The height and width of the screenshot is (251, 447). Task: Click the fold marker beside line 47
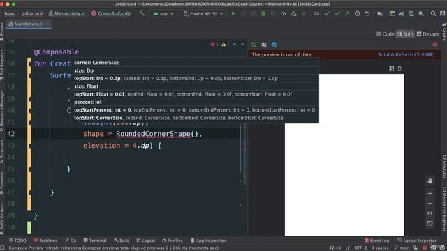[30, 192]
